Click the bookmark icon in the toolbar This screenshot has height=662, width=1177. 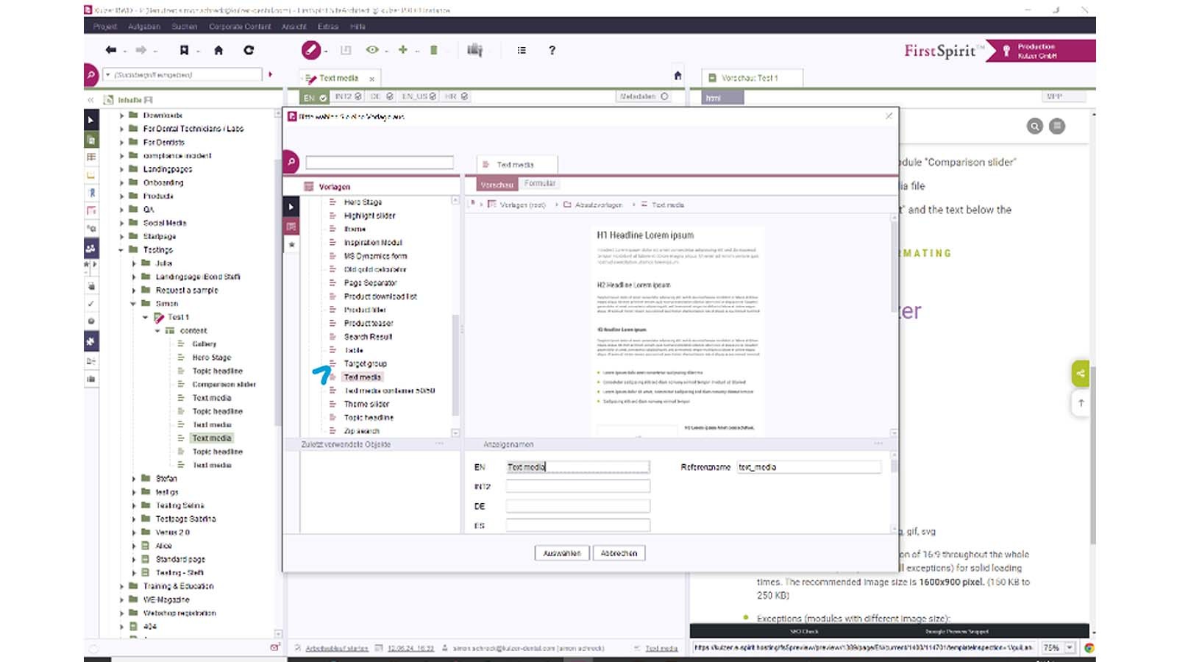coord(184,50)
